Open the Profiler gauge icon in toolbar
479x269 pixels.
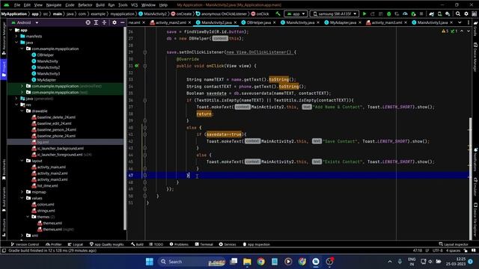[x=405, y=13]
